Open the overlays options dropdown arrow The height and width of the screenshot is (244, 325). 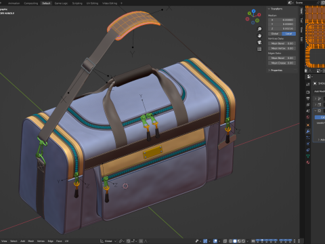[x=219, y=241]
